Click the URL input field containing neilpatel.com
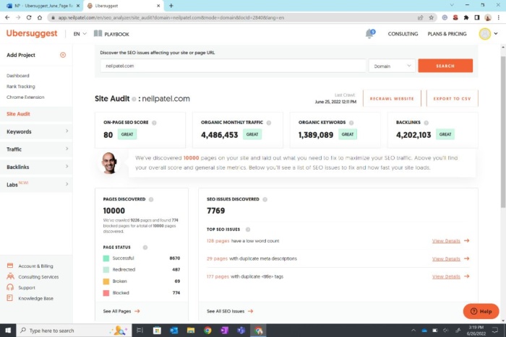Image resolution: width=506 pixels, height=337 pixels. point(233,66)
